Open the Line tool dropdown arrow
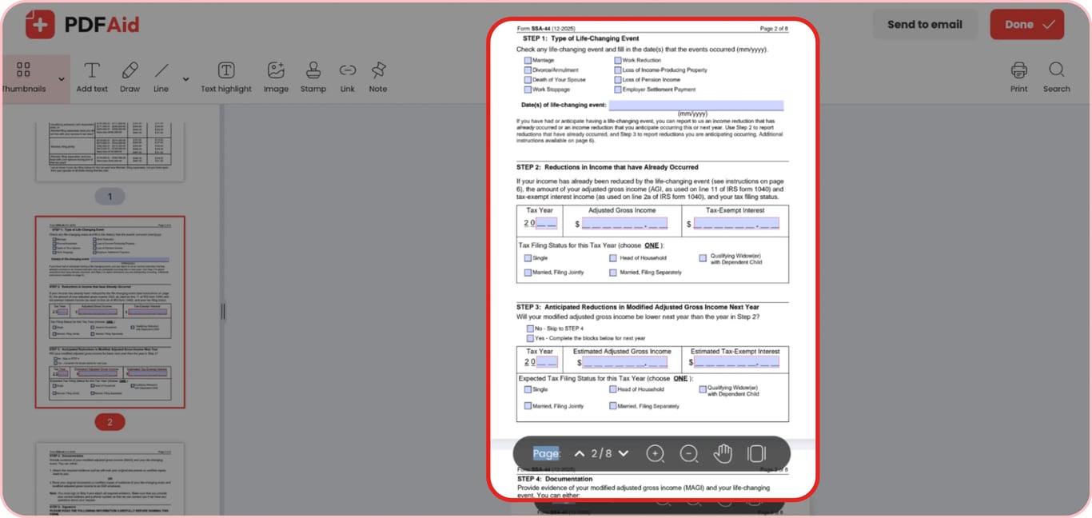Viewport: 1092px width, 518px height. tap(185, 79)
